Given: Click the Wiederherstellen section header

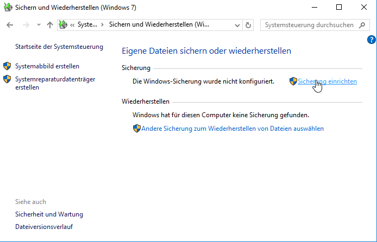Looking at the screenshot, I should [146, 101].
